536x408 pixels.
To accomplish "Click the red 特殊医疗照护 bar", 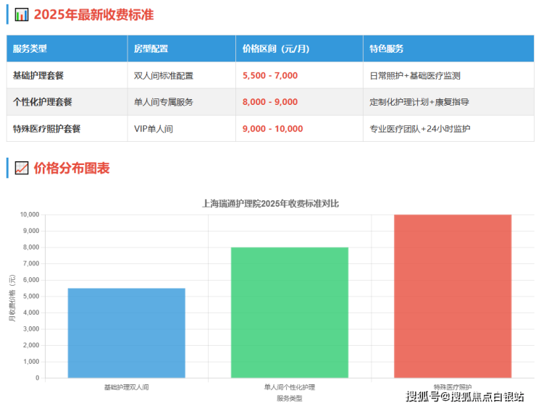I will pos(453,296).
